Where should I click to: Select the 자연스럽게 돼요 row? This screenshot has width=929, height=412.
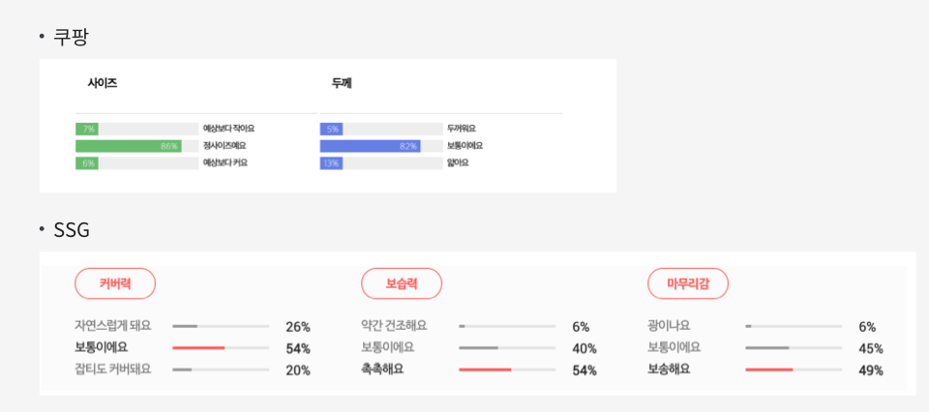coord(193,326)
